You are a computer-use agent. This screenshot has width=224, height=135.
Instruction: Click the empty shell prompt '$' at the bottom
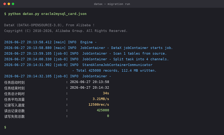[5, 127]
